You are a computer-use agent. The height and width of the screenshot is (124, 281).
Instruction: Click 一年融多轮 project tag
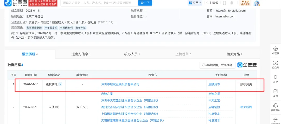pos(51,28)
